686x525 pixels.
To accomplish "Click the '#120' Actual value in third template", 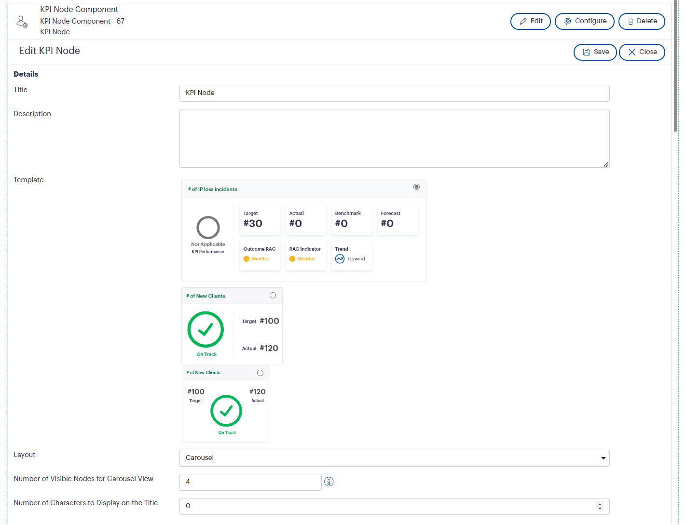I will tap(257, 392).
